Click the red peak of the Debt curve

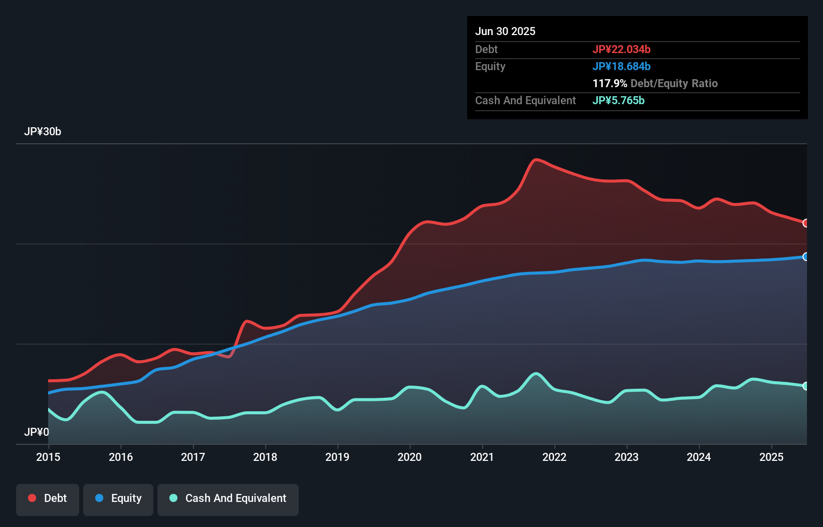(536, 159)
